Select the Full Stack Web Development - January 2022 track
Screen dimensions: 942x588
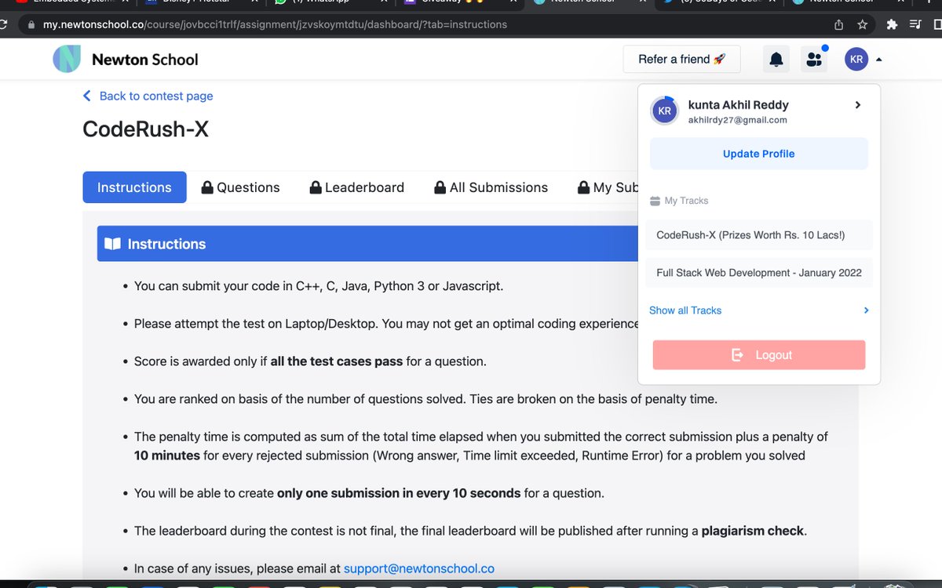click(758, 272)
